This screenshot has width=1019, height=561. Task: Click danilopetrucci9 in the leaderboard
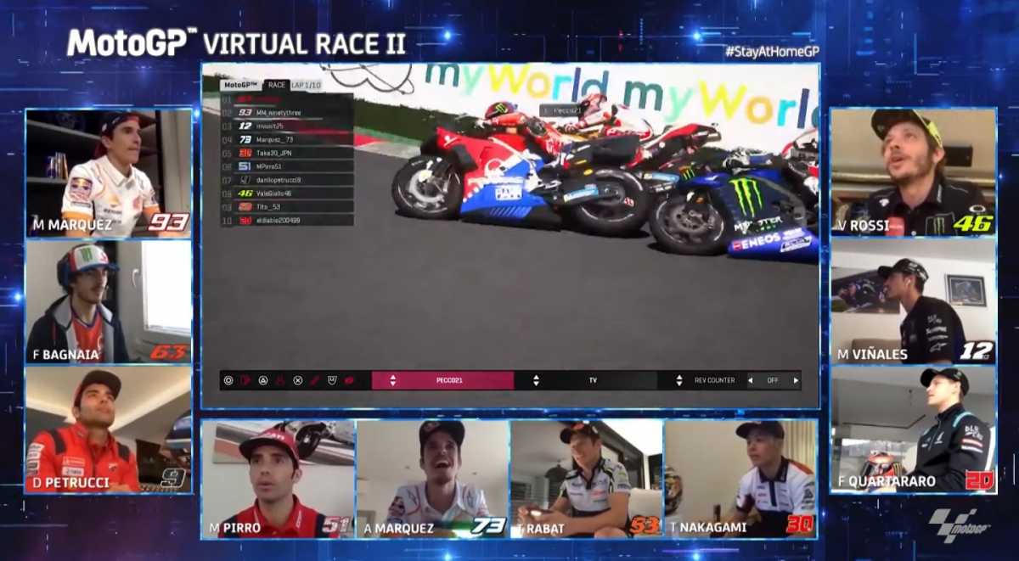coord(279,180)
